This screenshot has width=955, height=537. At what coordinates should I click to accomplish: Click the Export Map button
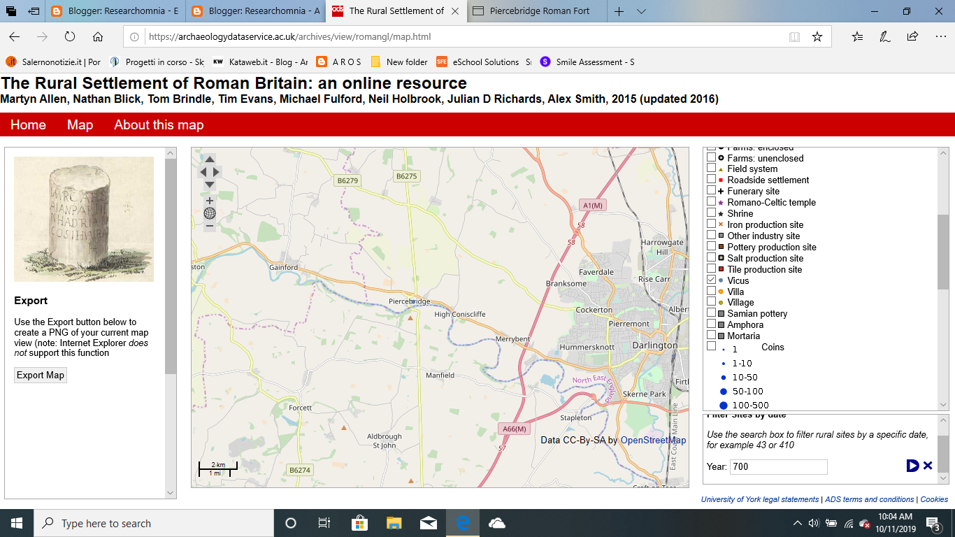40,375
